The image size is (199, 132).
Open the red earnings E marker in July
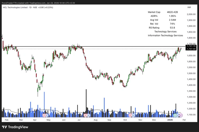pos(85,115)
